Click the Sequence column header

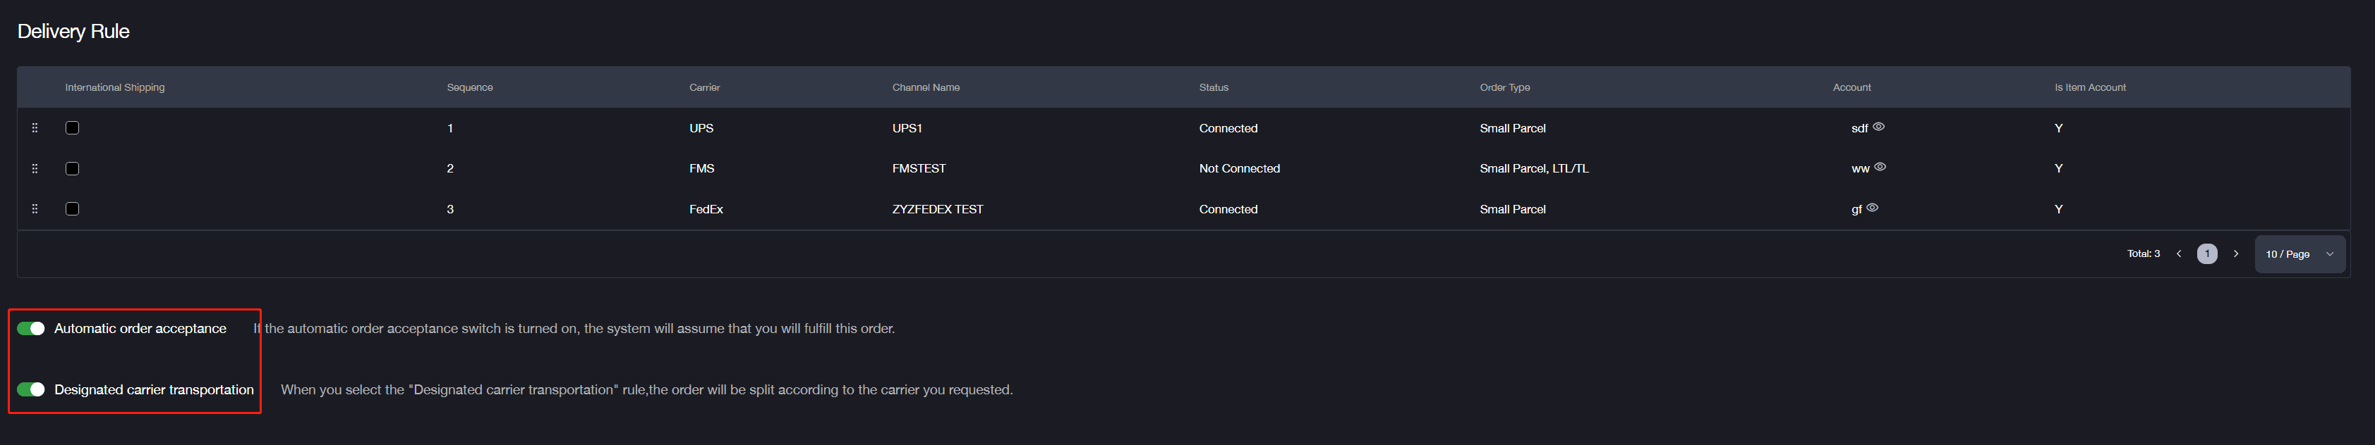470,87
